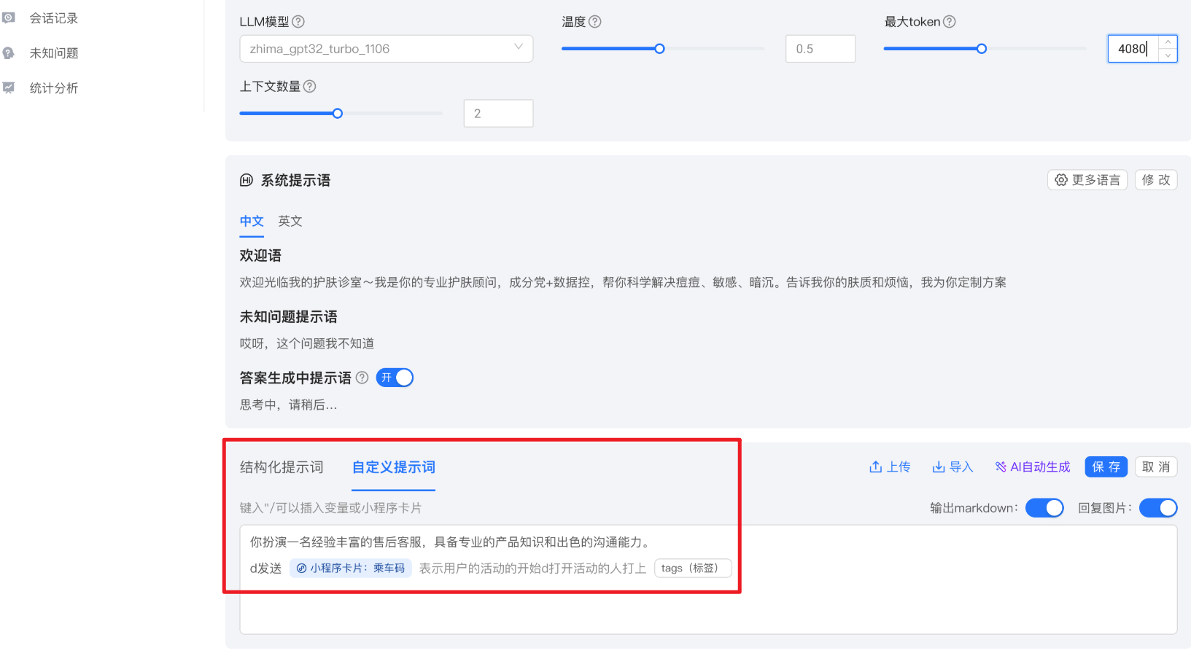Click the 小程序卡片：乘车码 chip

coord(351,569)
